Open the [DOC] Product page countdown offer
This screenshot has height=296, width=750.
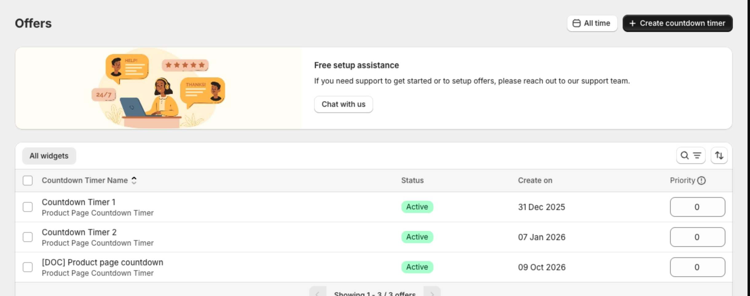point(103,263)
